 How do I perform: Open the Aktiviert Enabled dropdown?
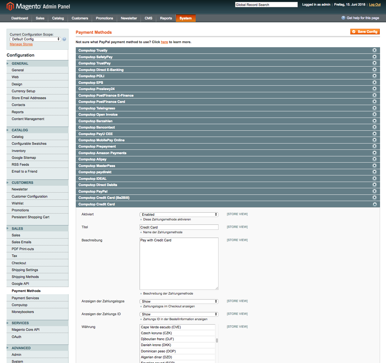coord(179,214)
